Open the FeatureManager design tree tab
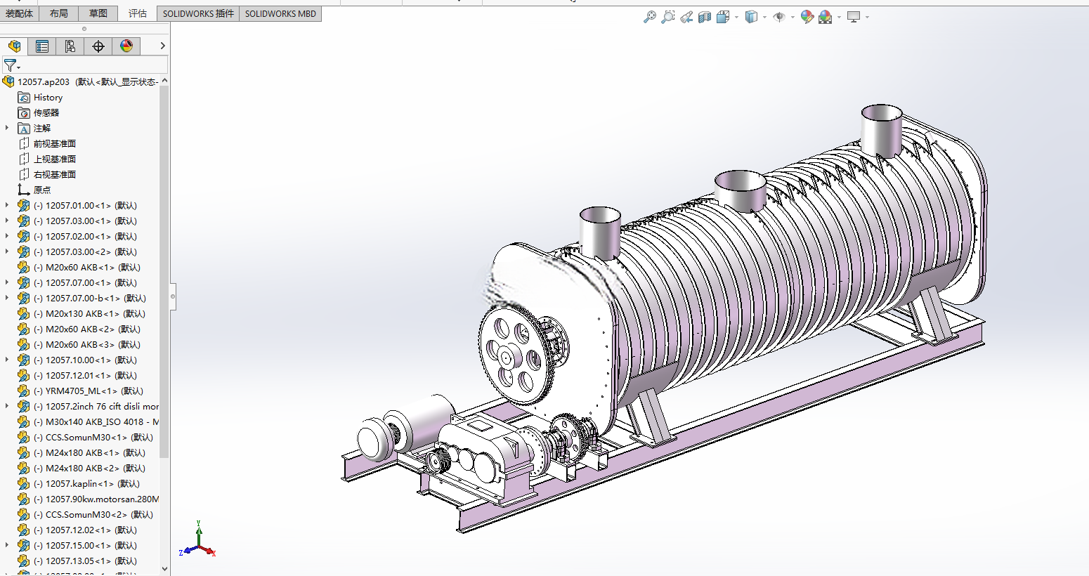The width and height of the screenshot is (1089, 576). 14,46
